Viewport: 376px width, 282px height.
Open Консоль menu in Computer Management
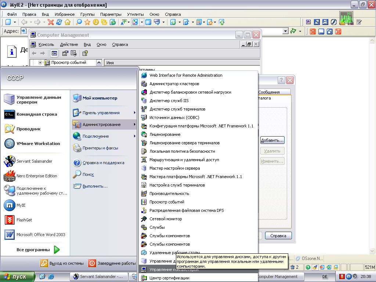pyautogui.click(x=46, y=44)
